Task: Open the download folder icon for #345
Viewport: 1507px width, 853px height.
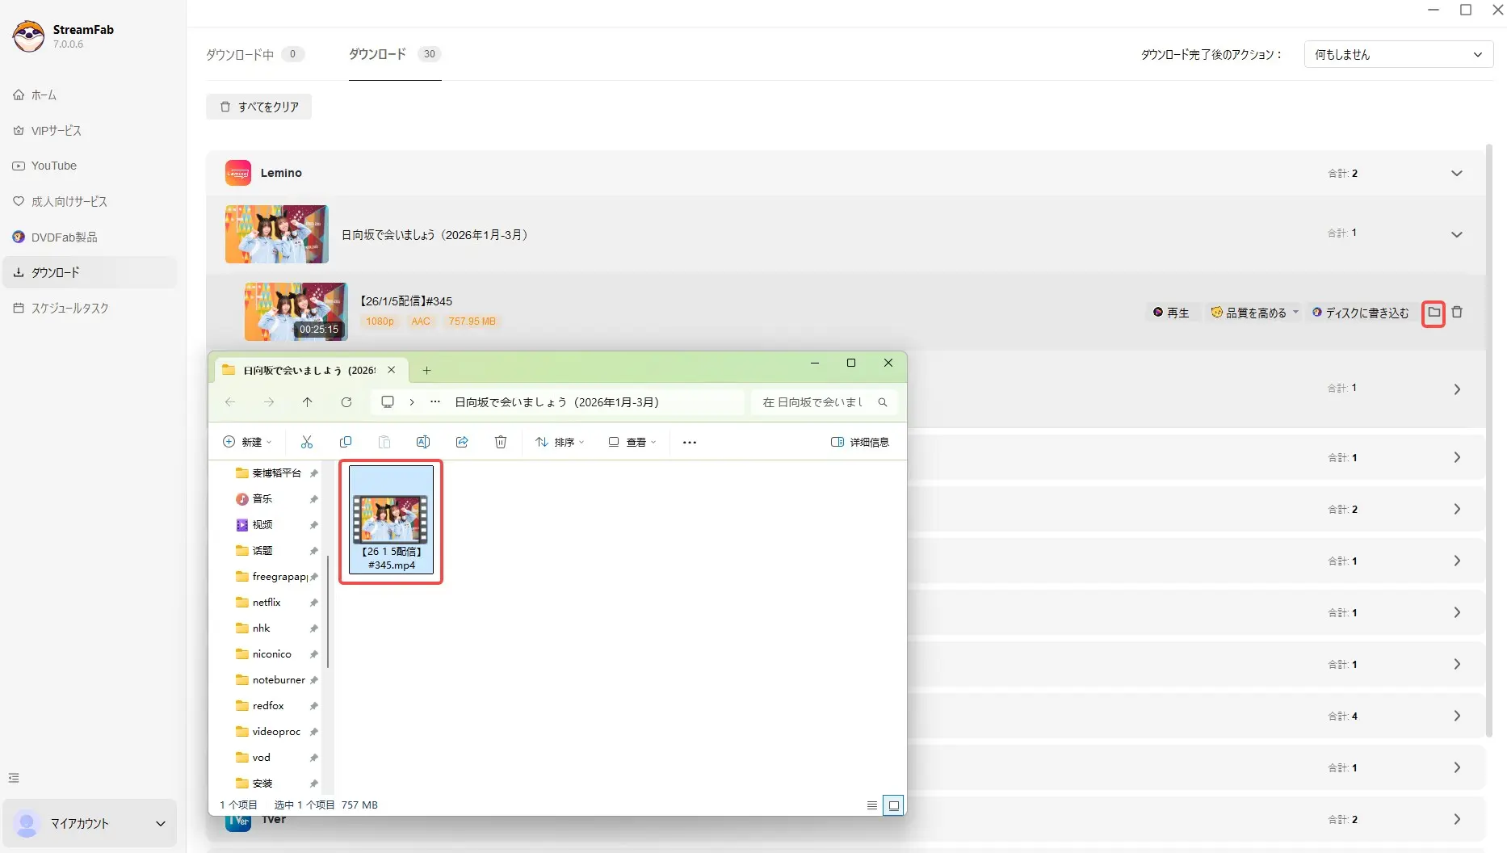Action: (x=1434, y=313)
